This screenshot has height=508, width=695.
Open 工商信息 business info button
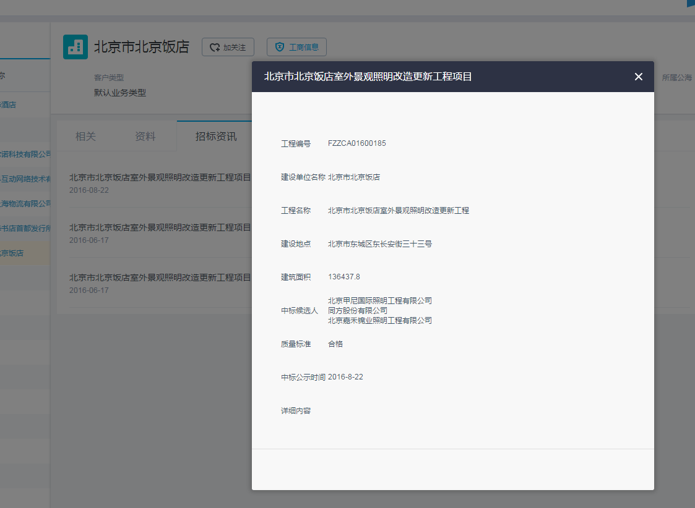click(296, 47)
